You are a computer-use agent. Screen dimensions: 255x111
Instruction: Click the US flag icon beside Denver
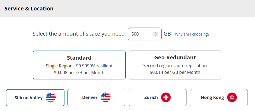(x=106, y=98)
